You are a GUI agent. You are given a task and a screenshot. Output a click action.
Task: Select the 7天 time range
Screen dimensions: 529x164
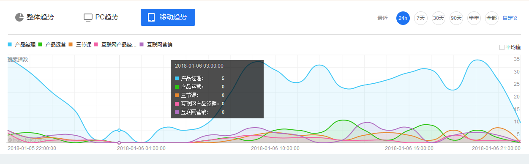tap(421, 18)
